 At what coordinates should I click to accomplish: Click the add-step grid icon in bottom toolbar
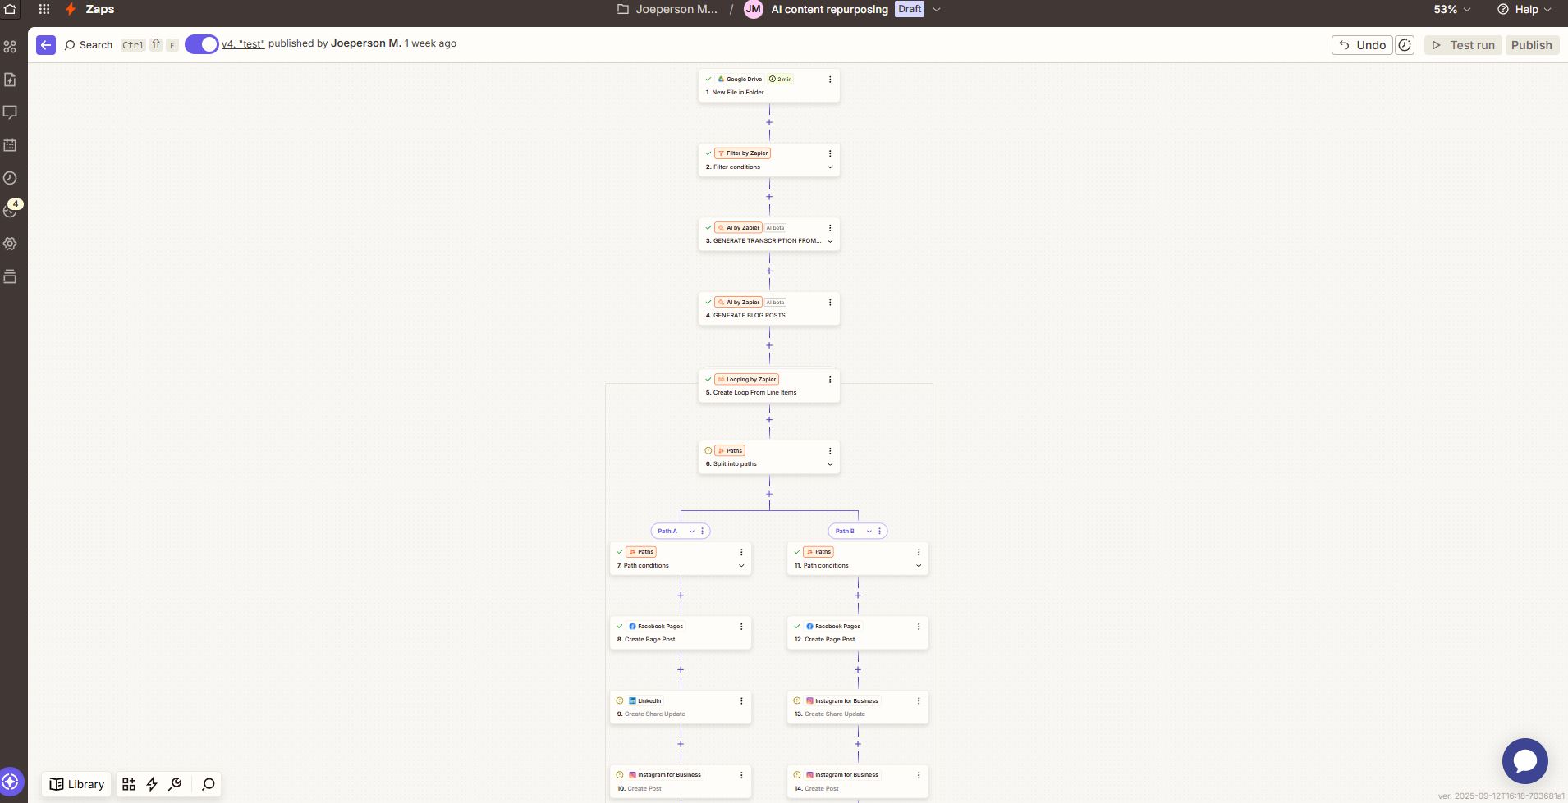pyautogui.click(x=129, y=784)
